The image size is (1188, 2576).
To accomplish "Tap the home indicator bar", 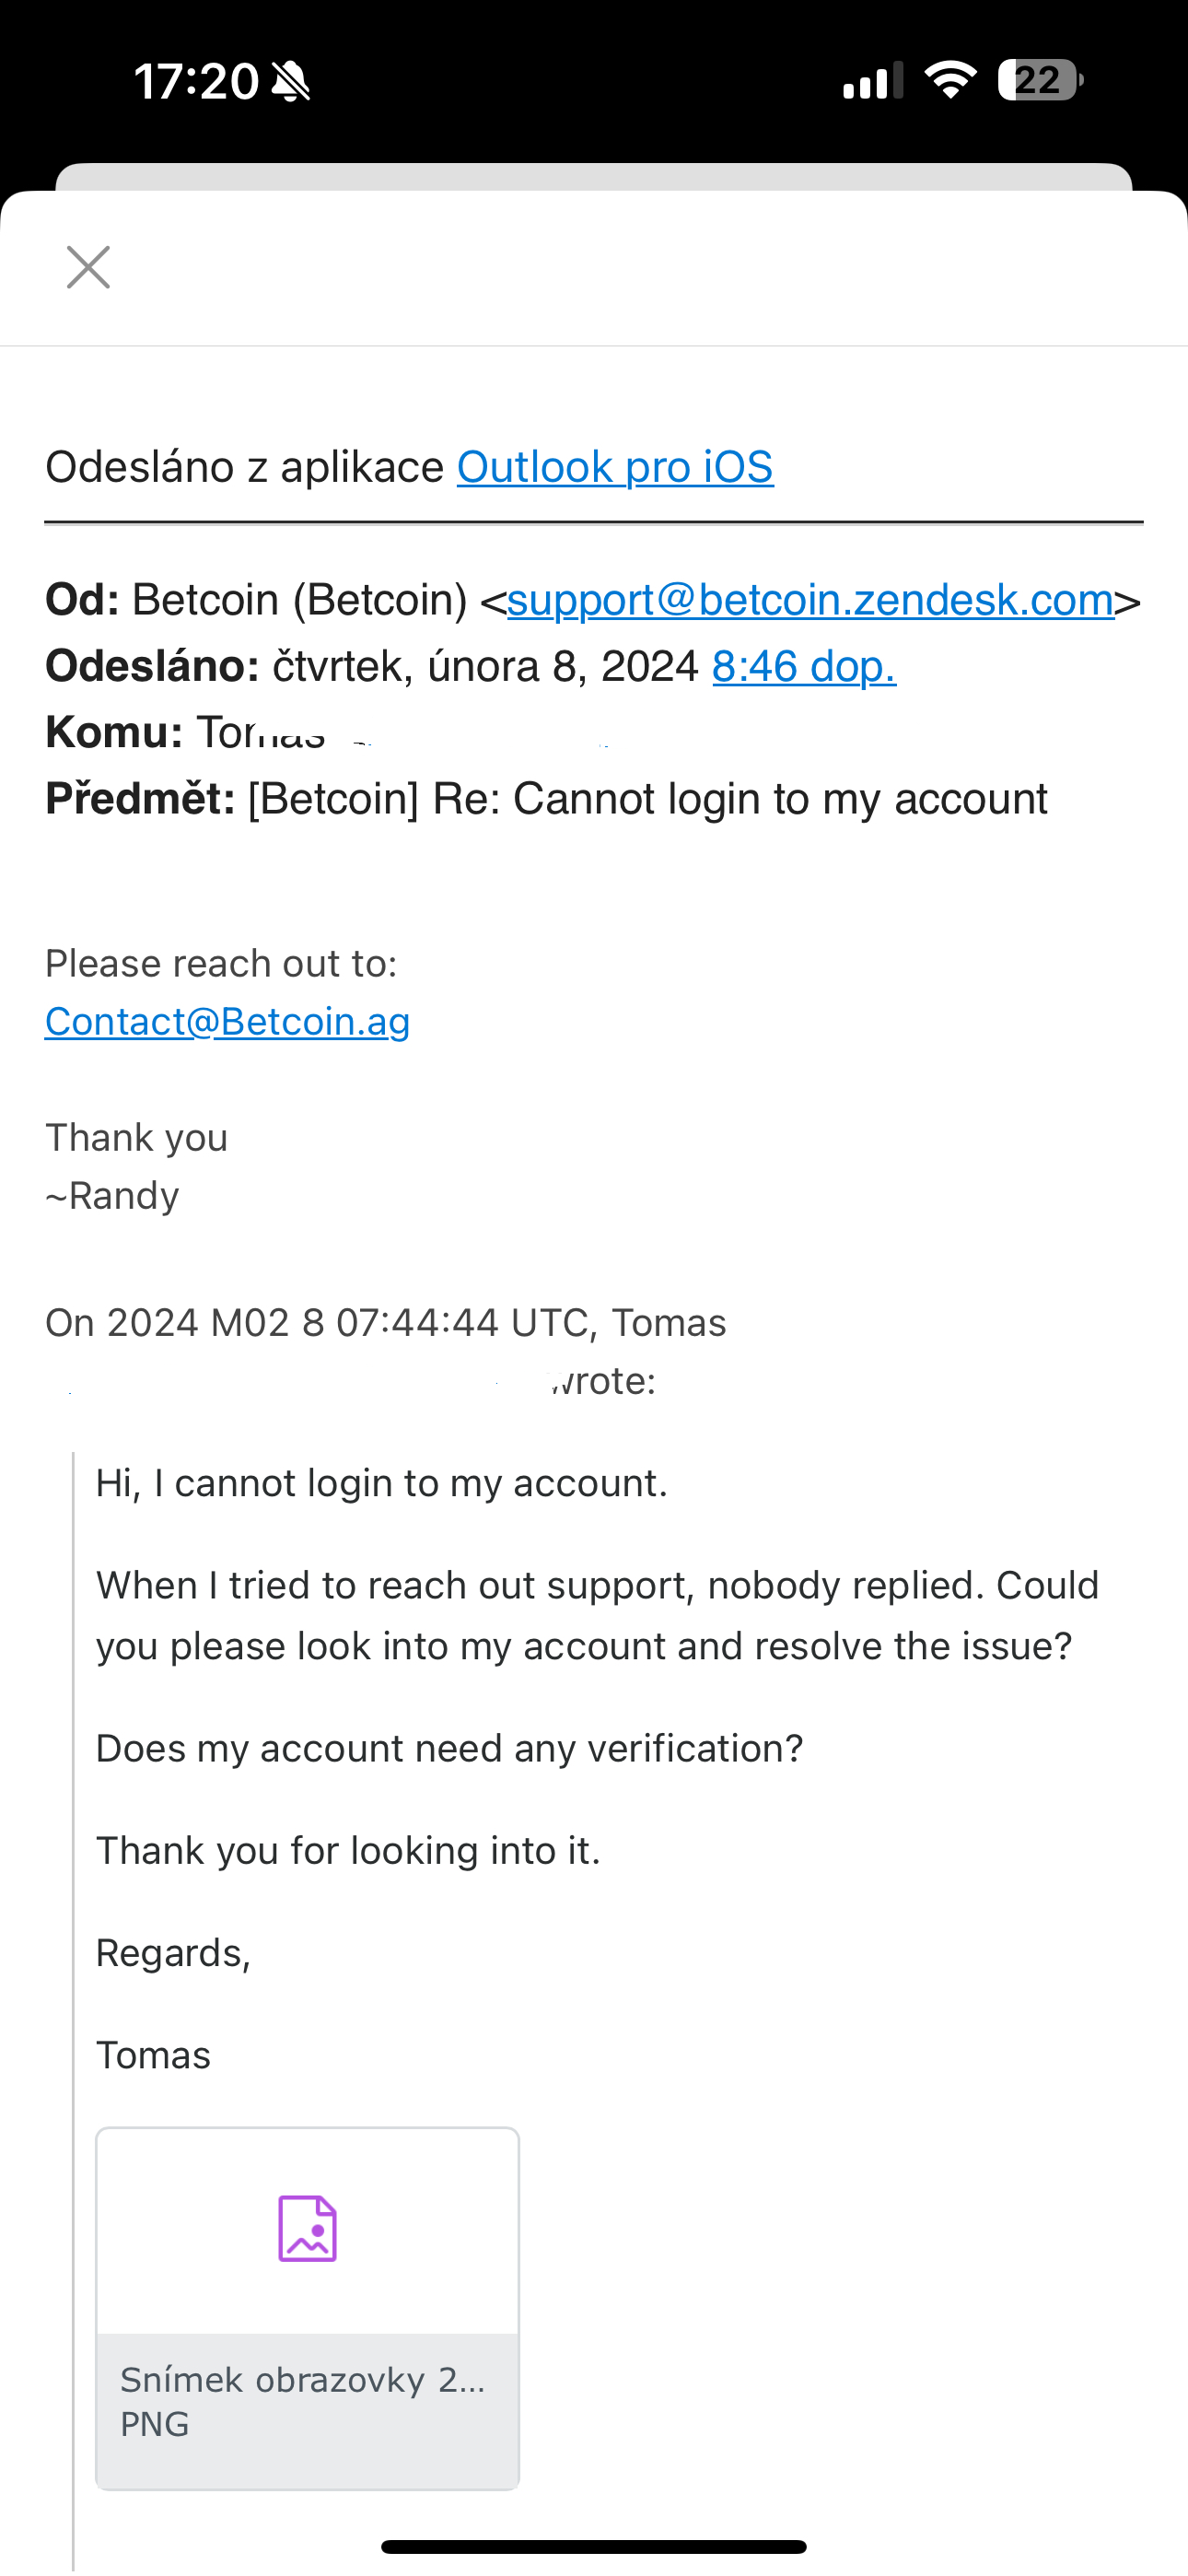I will coord(594,2546).
